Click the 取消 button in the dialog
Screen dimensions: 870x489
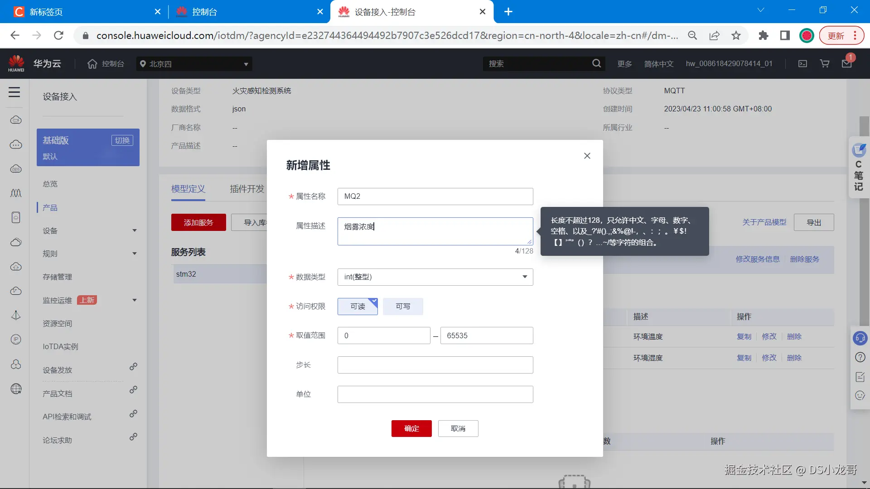[x=458, y=428]
